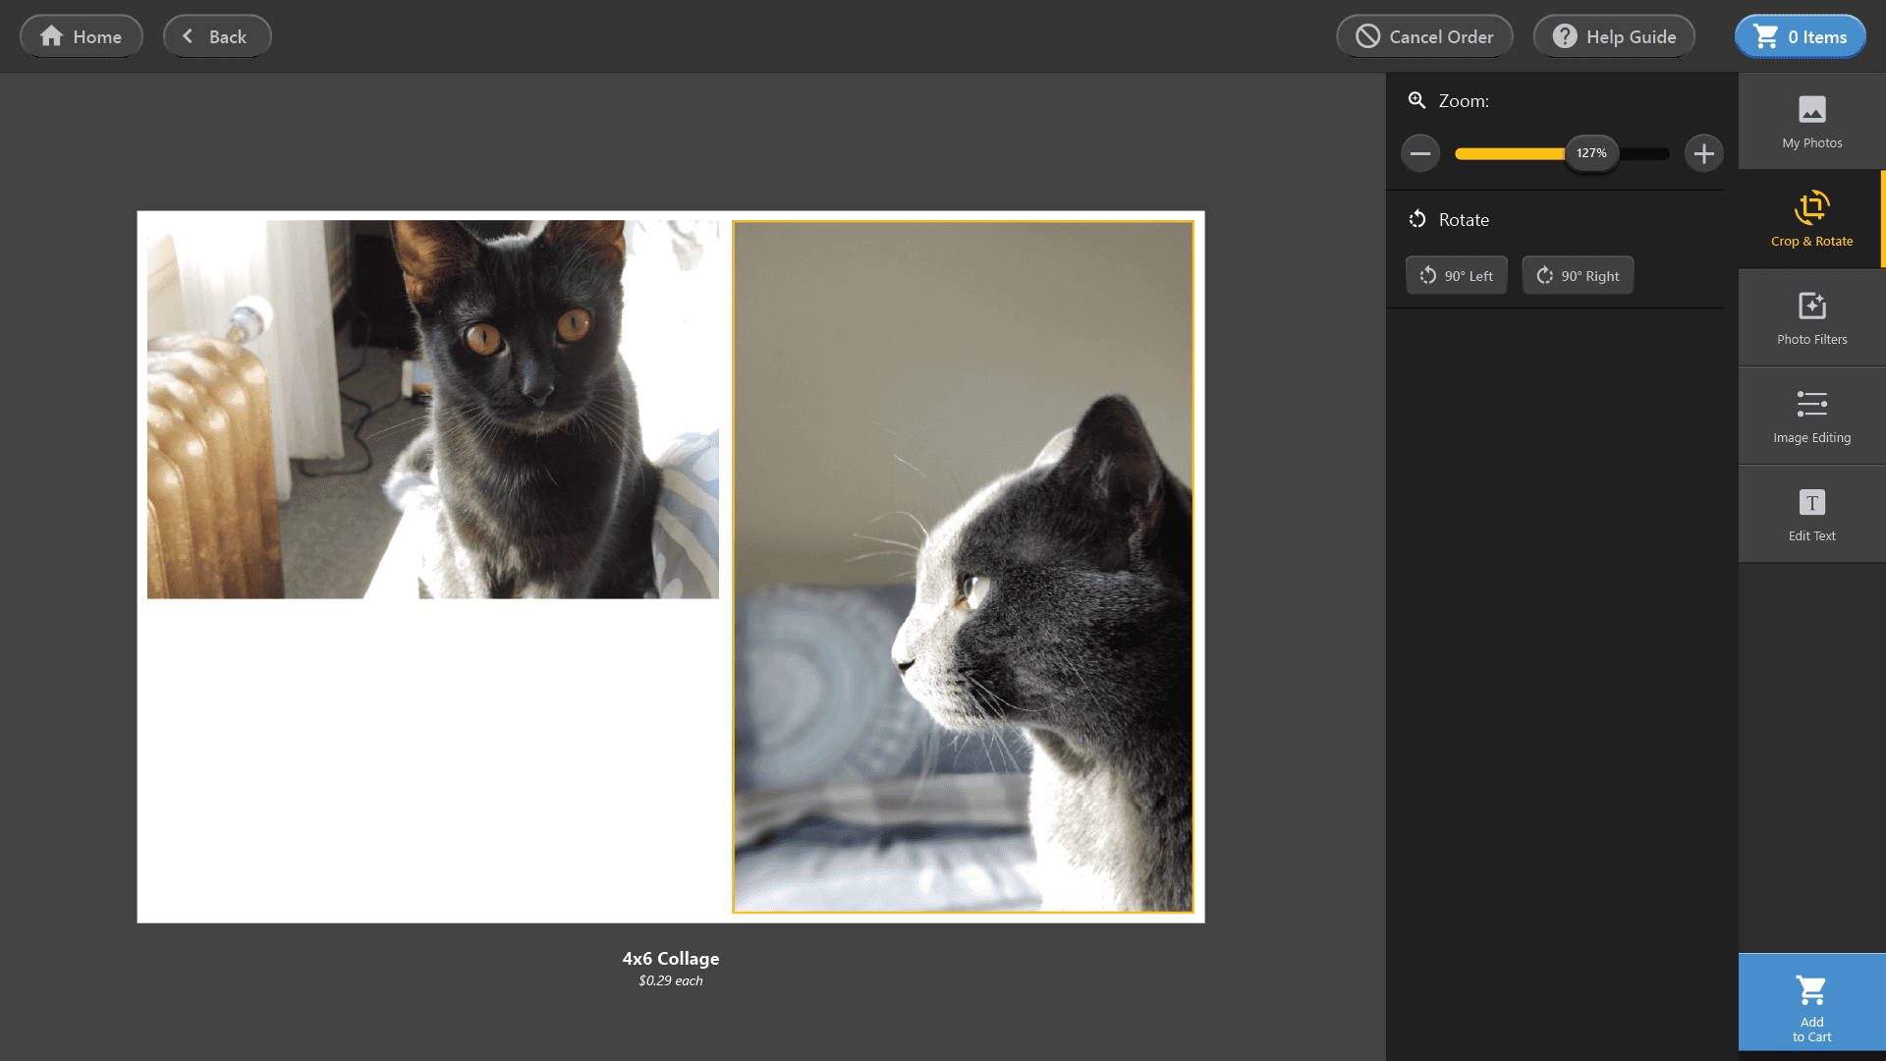Open the Edit Text tool
Viewport: 1886px width, 1061px height.
(1811, 514)
